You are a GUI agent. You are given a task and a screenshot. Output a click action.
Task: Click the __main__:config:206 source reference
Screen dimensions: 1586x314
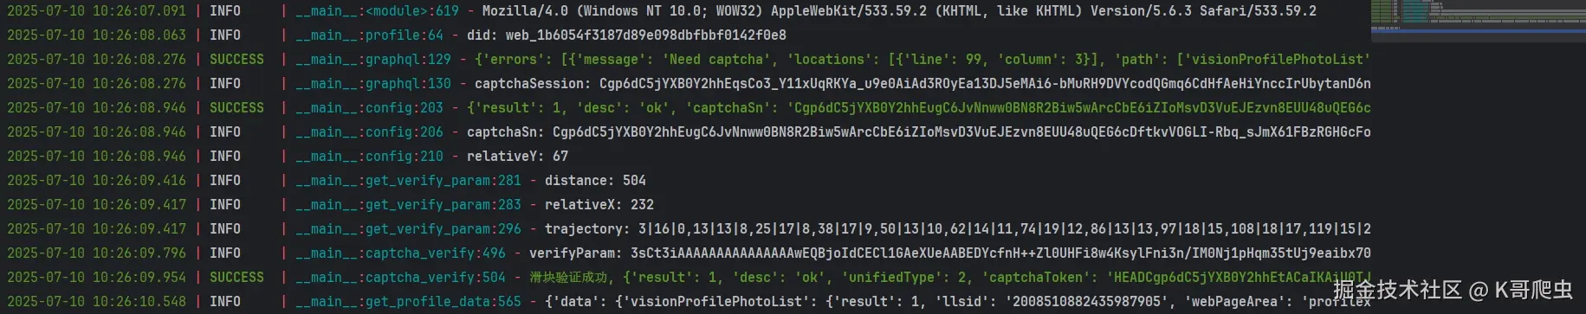[369, 132]
